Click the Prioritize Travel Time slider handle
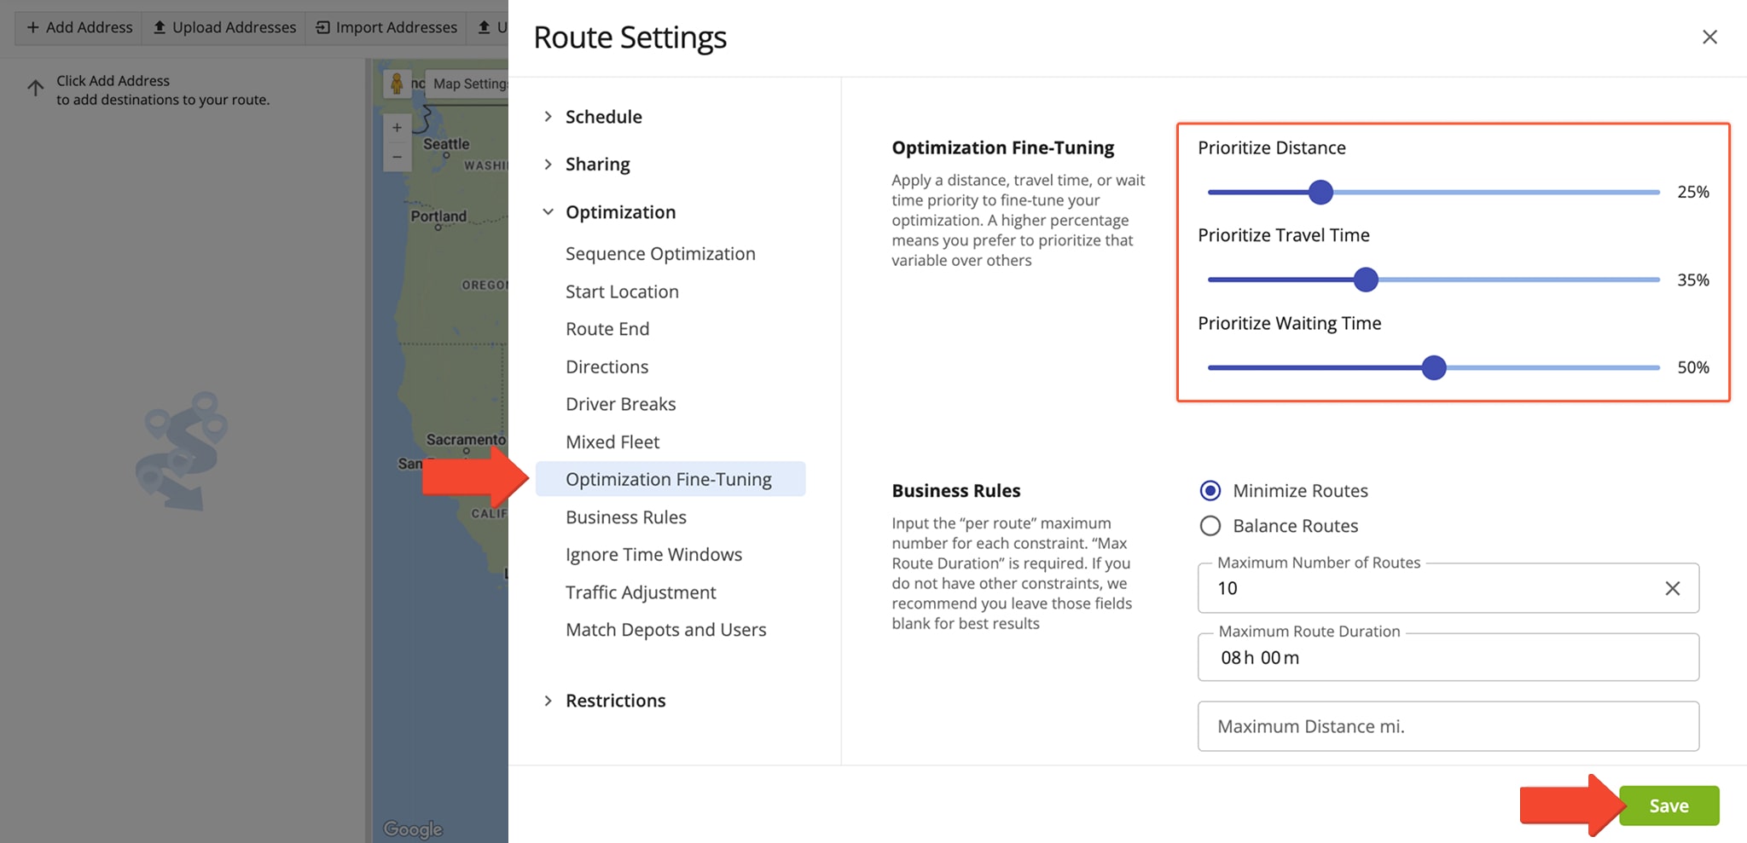Image resolution: width=1747 pixels, height=843 pixels. click(1366, 280)
